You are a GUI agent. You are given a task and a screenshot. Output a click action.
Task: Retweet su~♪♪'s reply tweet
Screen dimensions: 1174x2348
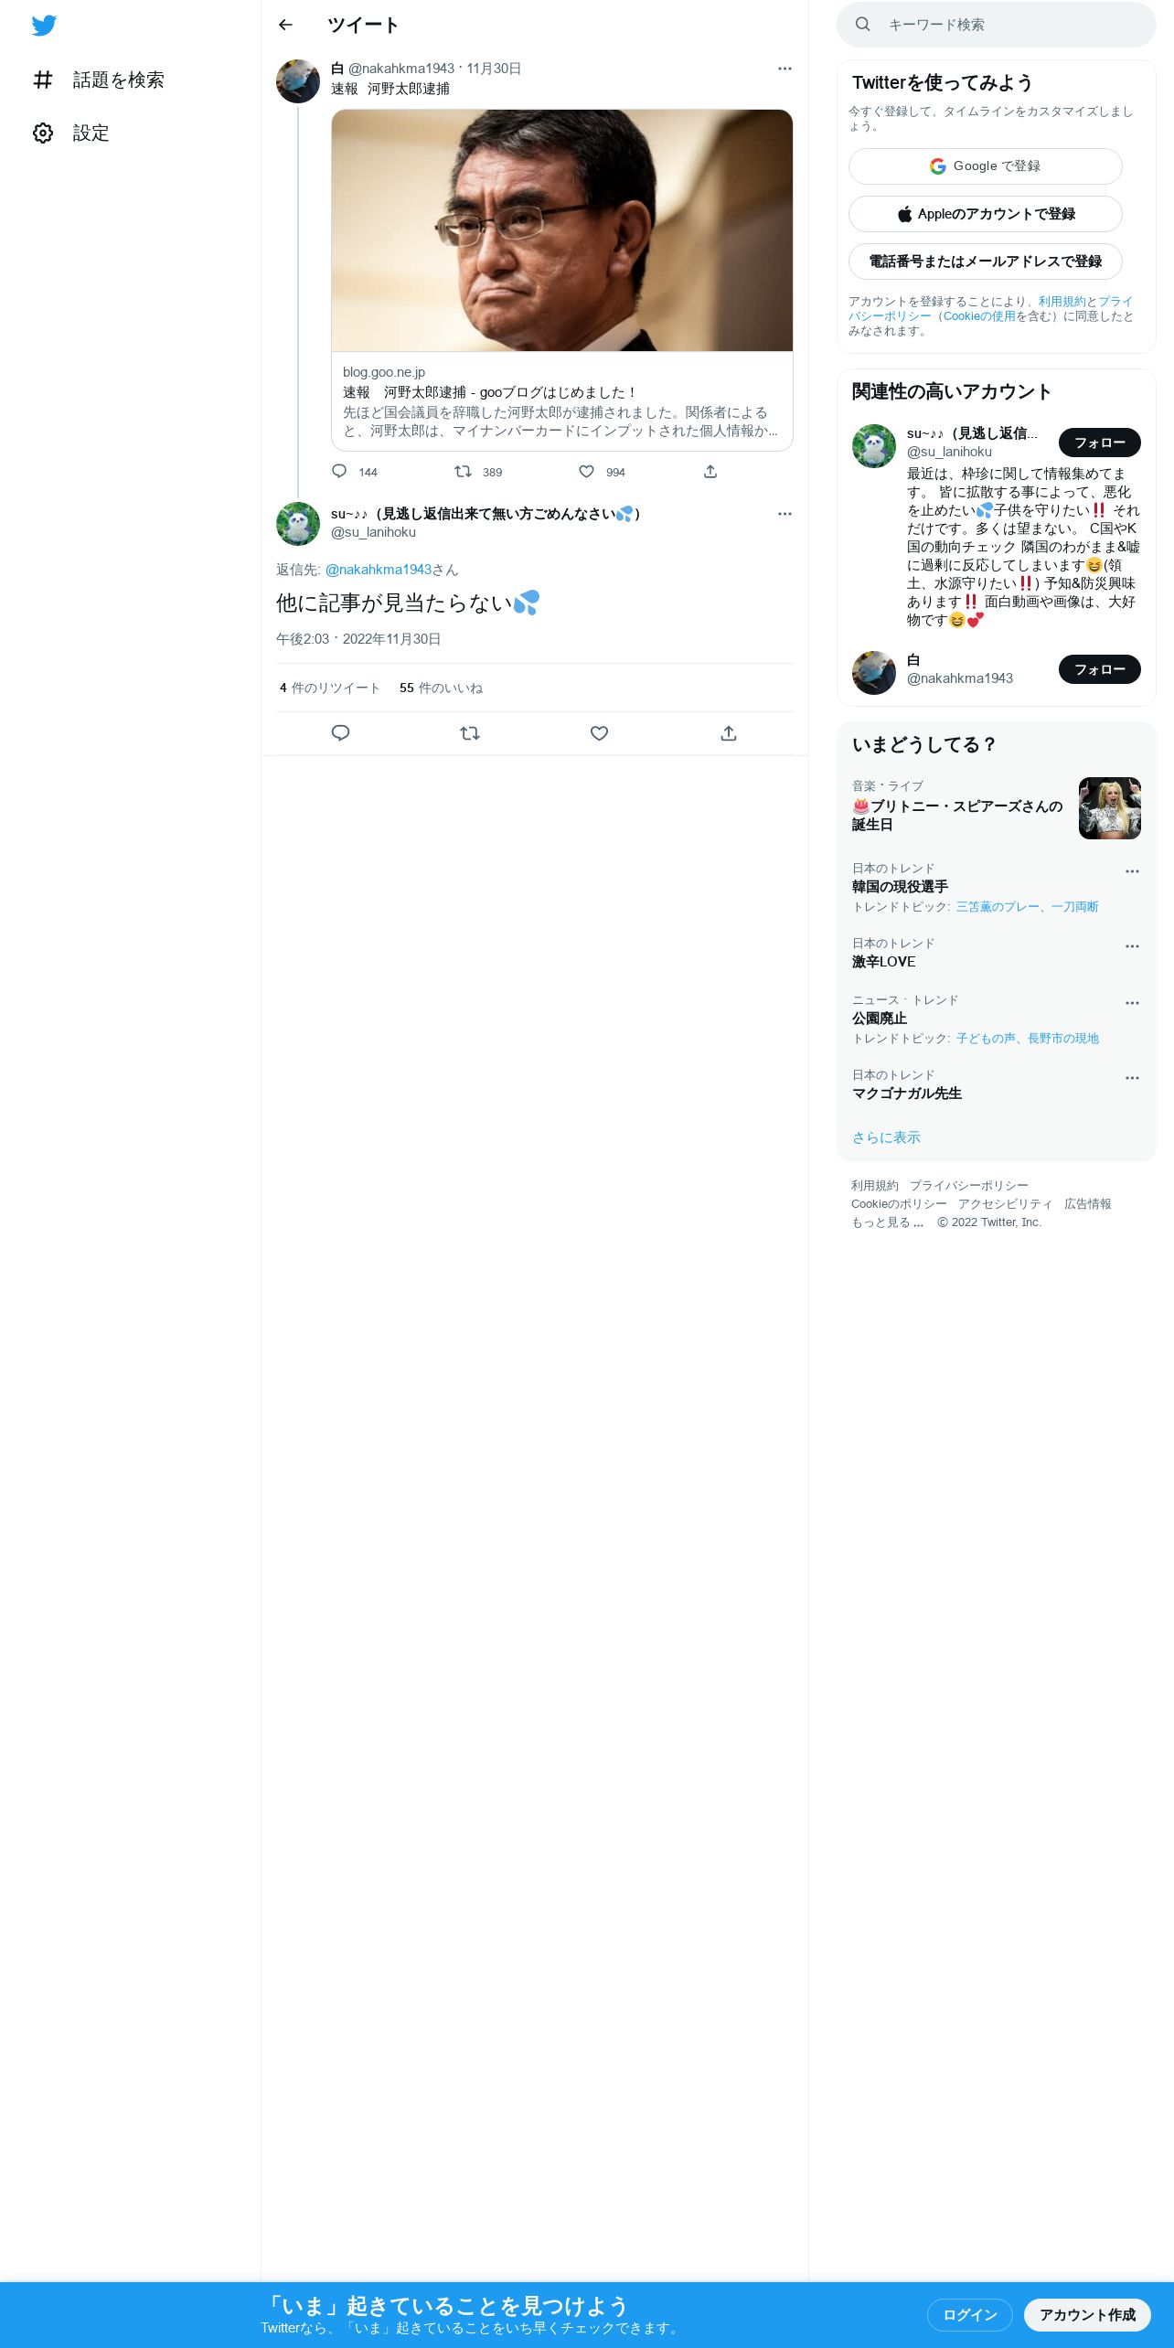470,733
